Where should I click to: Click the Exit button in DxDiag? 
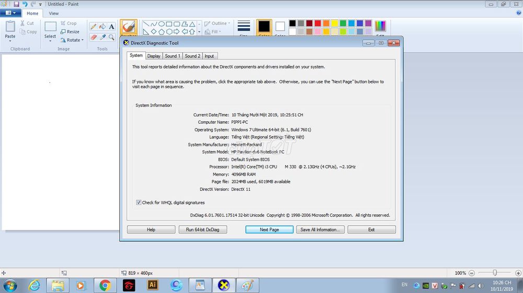(x=371, y=229)
